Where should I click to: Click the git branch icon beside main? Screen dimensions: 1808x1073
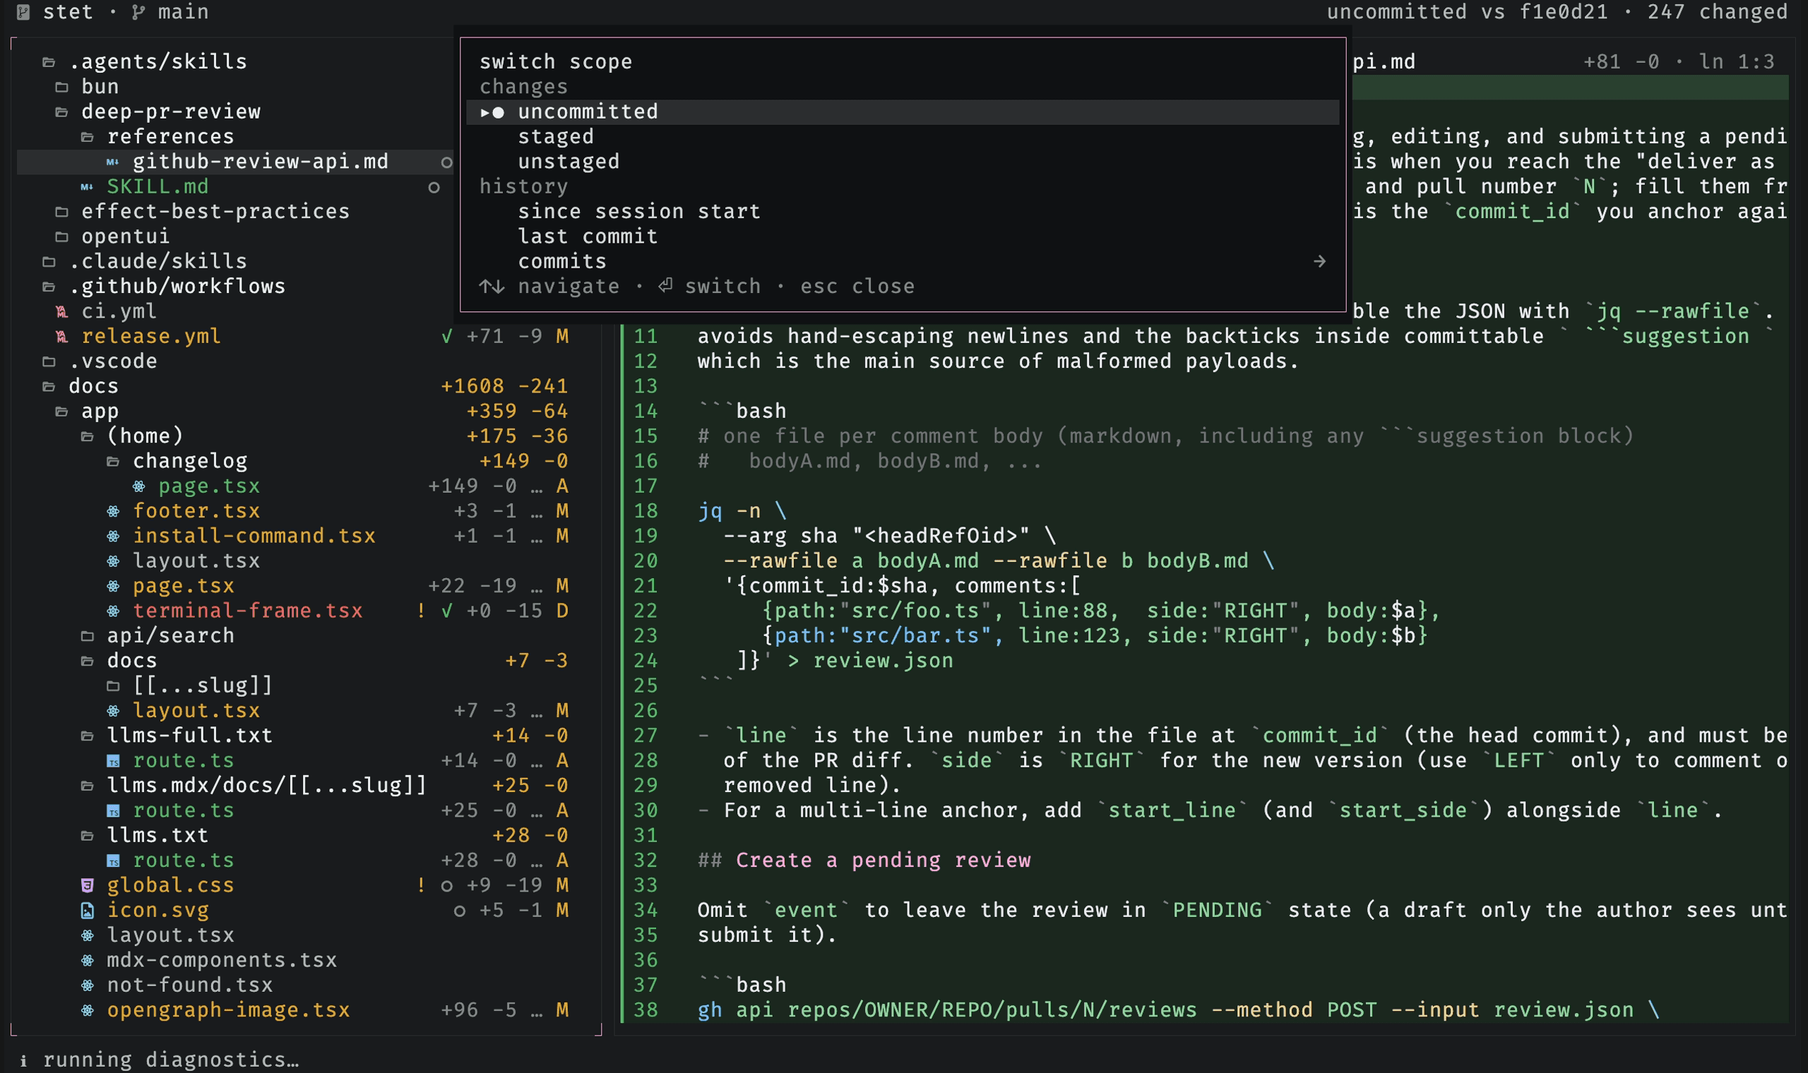coord(138,12)
